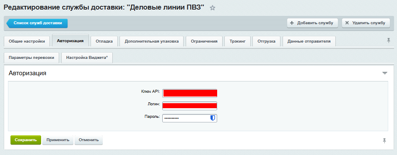Click the lower pin icon by buttons
Screen dimensions: 397x155
(x=384, y=140)
